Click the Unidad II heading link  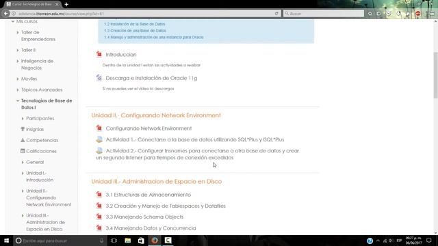coord(156,115)
